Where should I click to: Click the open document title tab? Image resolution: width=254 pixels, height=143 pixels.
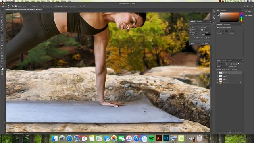coord(24,10)
